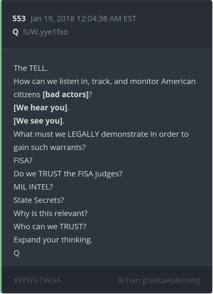
Task: Open the 8chan greatawakening source link
Action: pos(159,280)
